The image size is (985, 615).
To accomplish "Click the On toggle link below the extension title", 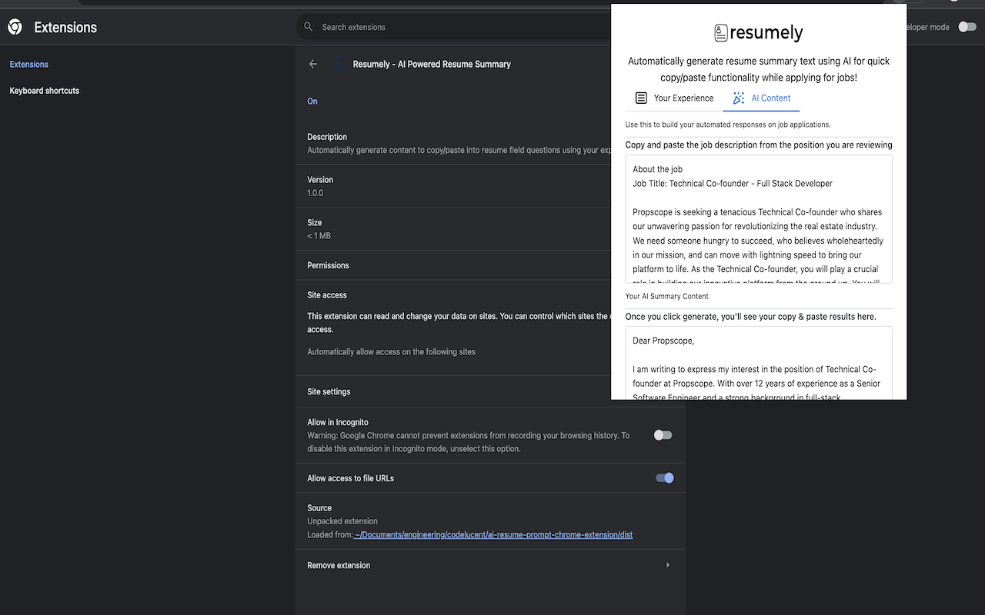I will click(x=312, y=101).
